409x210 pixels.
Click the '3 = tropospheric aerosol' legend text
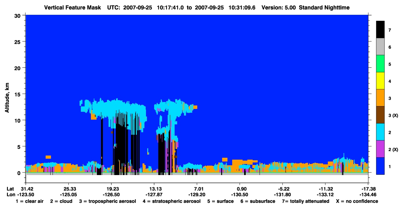108,201
